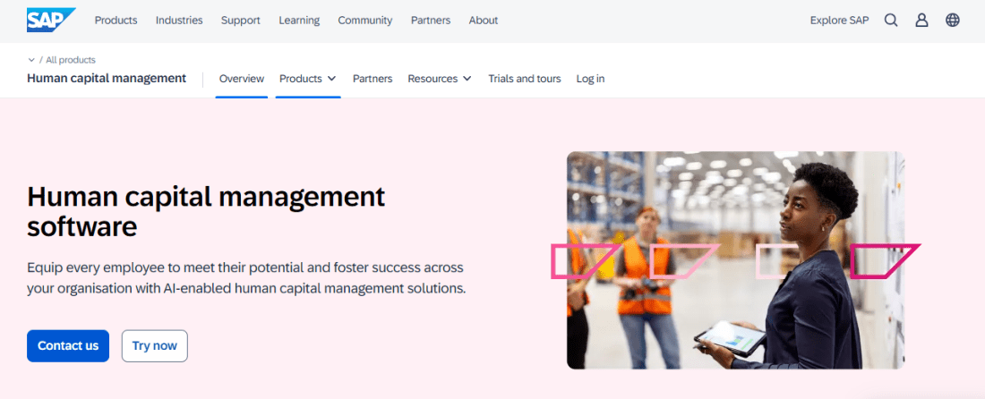Open the Trials and tours tab
This screenshot has height=399, width=985.
[x=525, y=79]
